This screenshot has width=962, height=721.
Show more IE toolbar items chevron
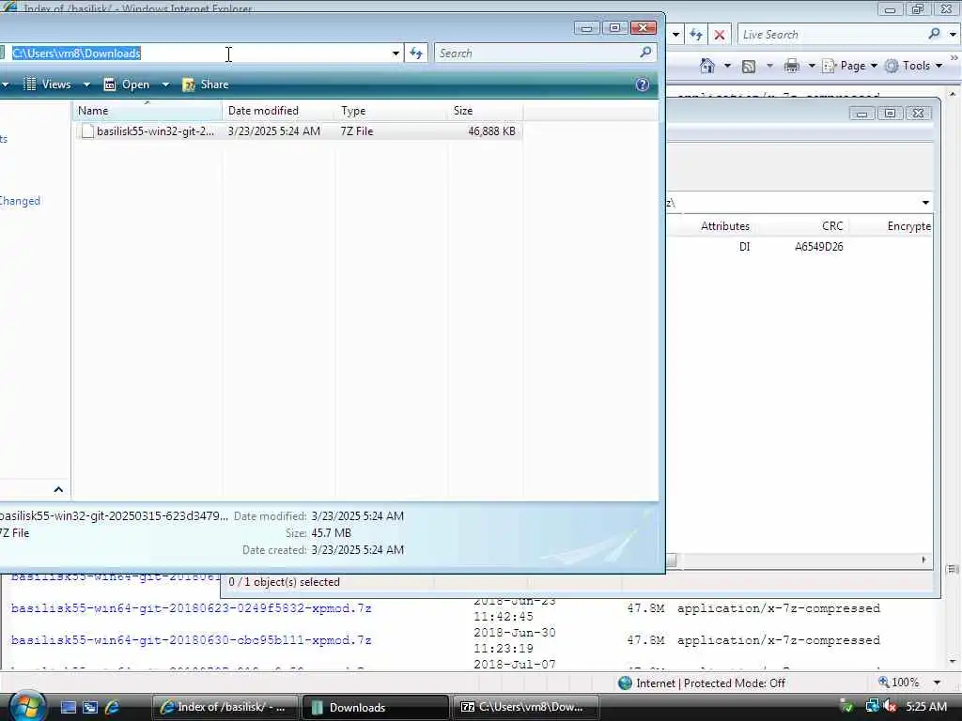click(954, 57)
